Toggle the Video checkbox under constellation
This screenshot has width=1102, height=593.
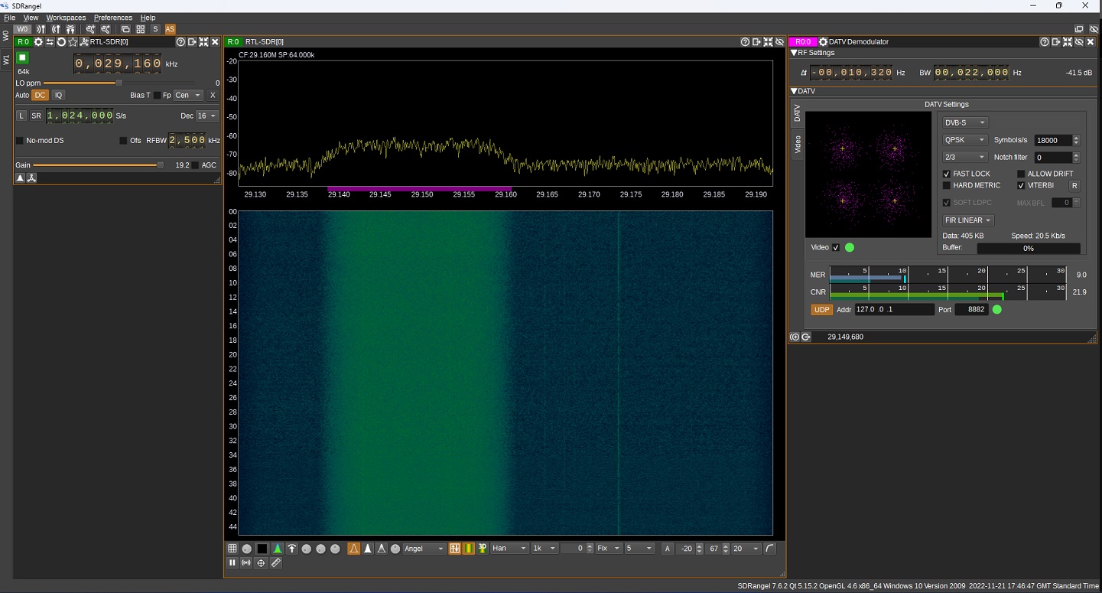(x=836, y=247)
